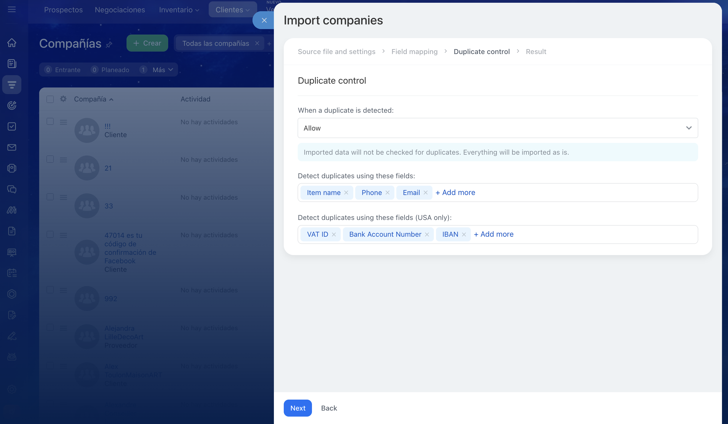Remove the IBAN field tag

464,234
